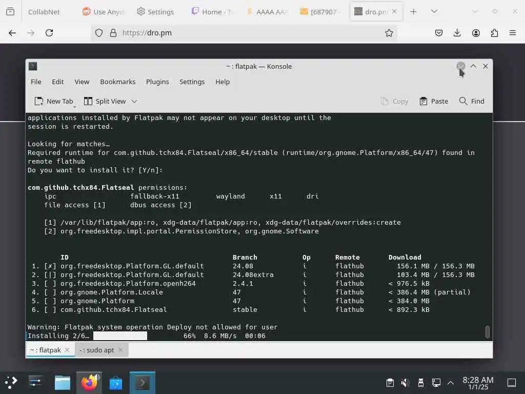This screenshot has height=394, width=525.
Task: Open the Bookmarks menu in Konsole
Action: [117, 82]
